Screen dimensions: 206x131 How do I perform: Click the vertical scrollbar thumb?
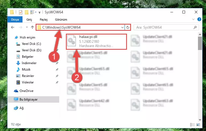[200, 43]
